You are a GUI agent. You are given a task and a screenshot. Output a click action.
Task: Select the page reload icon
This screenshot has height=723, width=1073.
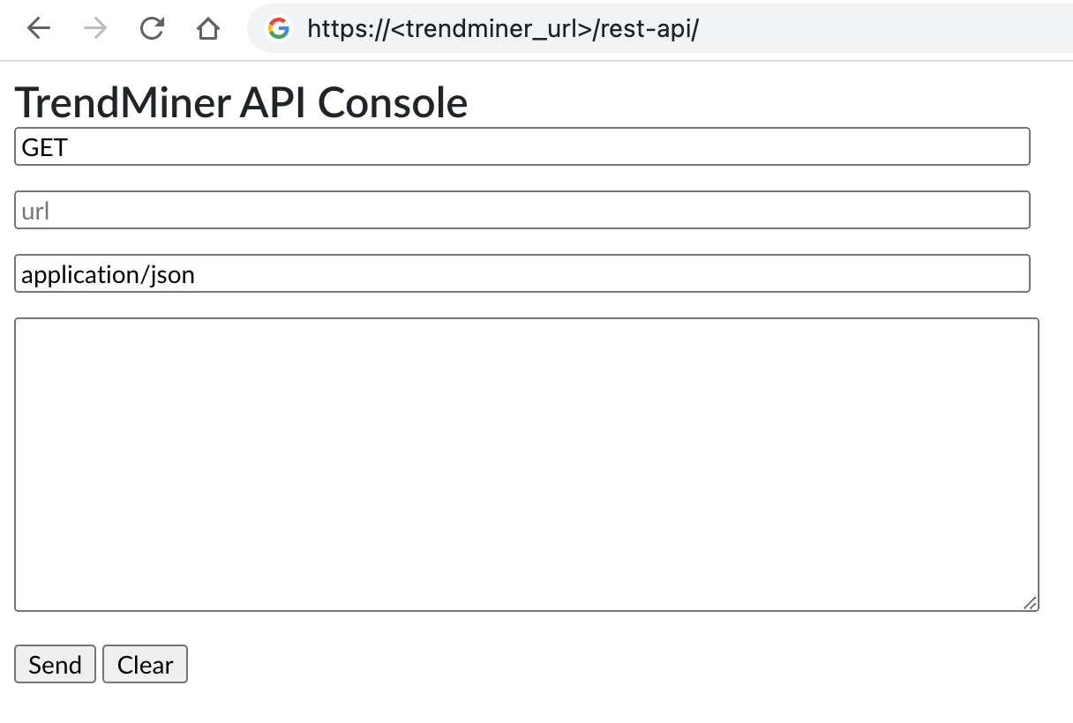[151, 28]
